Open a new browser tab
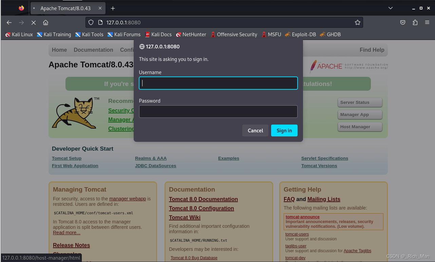Screen dimensions: 435x262 click(112, 8)
